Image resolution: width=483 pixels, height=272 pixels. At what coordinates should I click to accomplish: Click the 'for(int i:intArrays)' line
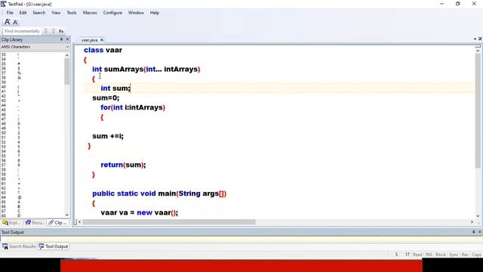pyautogui.click(x=133, y=107)
